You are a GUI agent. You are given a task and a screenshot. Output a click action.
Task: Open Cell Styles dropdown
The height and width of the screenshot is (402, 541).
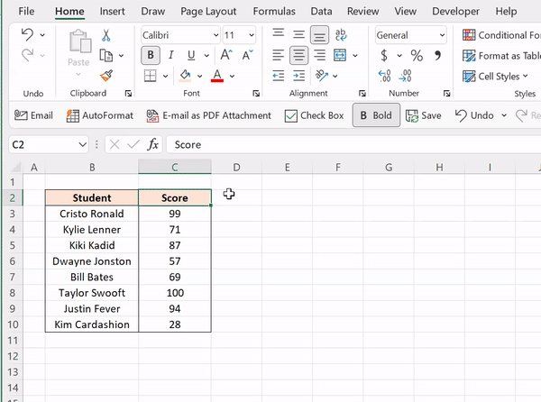coord(495,77)
